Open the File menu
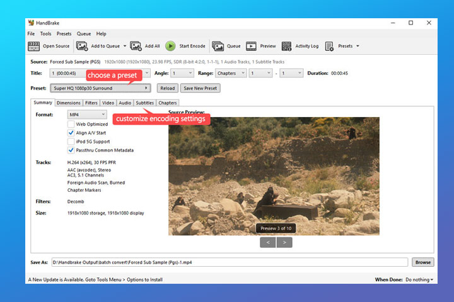The height and width of the screenshot is (302, 454). pyautogui.click(x=31, y=33)
